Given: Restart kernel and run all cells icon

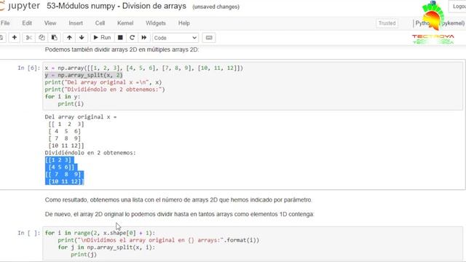Looking at the screenshot, I should pyautogui.click(x=144, y=38).
